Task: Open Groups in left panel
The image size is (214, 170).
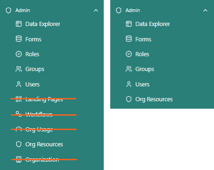Action: (x=35, y=69)
